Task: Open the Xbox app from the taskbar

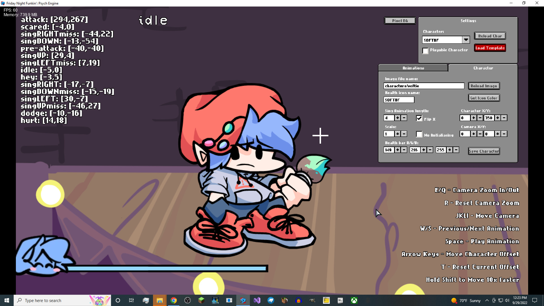Action: (x=354, y=300)
